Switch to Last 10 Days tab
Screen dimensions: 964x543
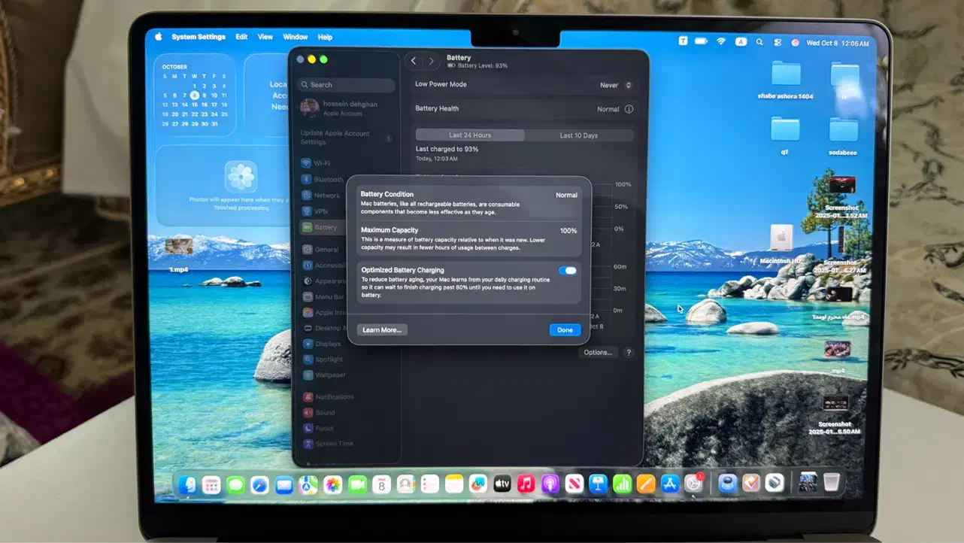[578, 135]
